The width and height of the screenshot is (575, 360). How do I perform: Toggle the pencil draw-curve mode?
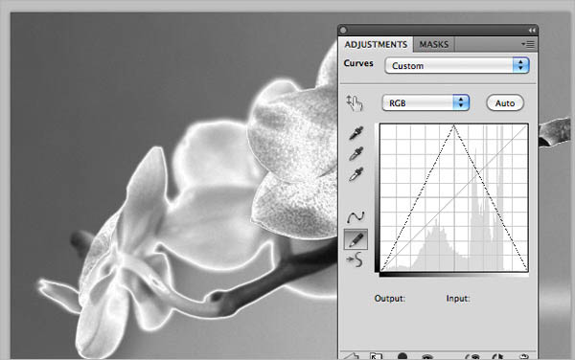[x=356, y=239]
